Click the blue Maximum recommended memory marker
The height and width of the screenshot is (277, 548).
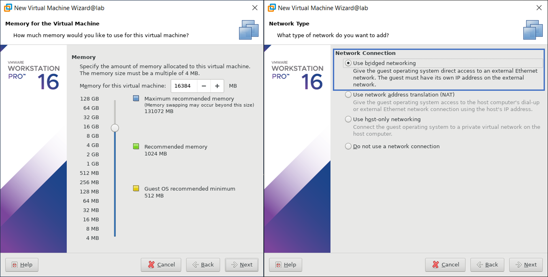136,98
